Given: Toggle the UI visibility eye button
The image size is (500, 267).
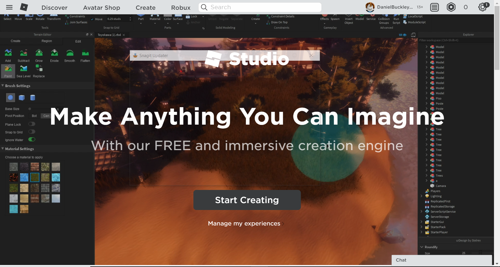Looking at the screenshot, I should [403, 35].
